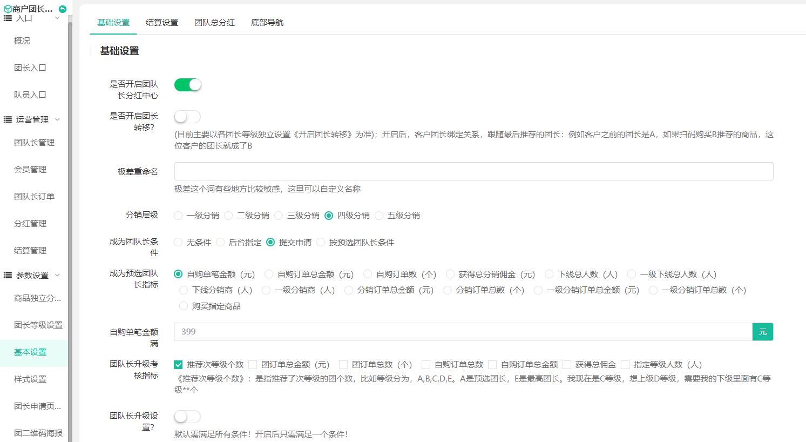Enable the 是否开启团长转移 toggle
This screenshot has width=806, height=442.
[187, 116]
